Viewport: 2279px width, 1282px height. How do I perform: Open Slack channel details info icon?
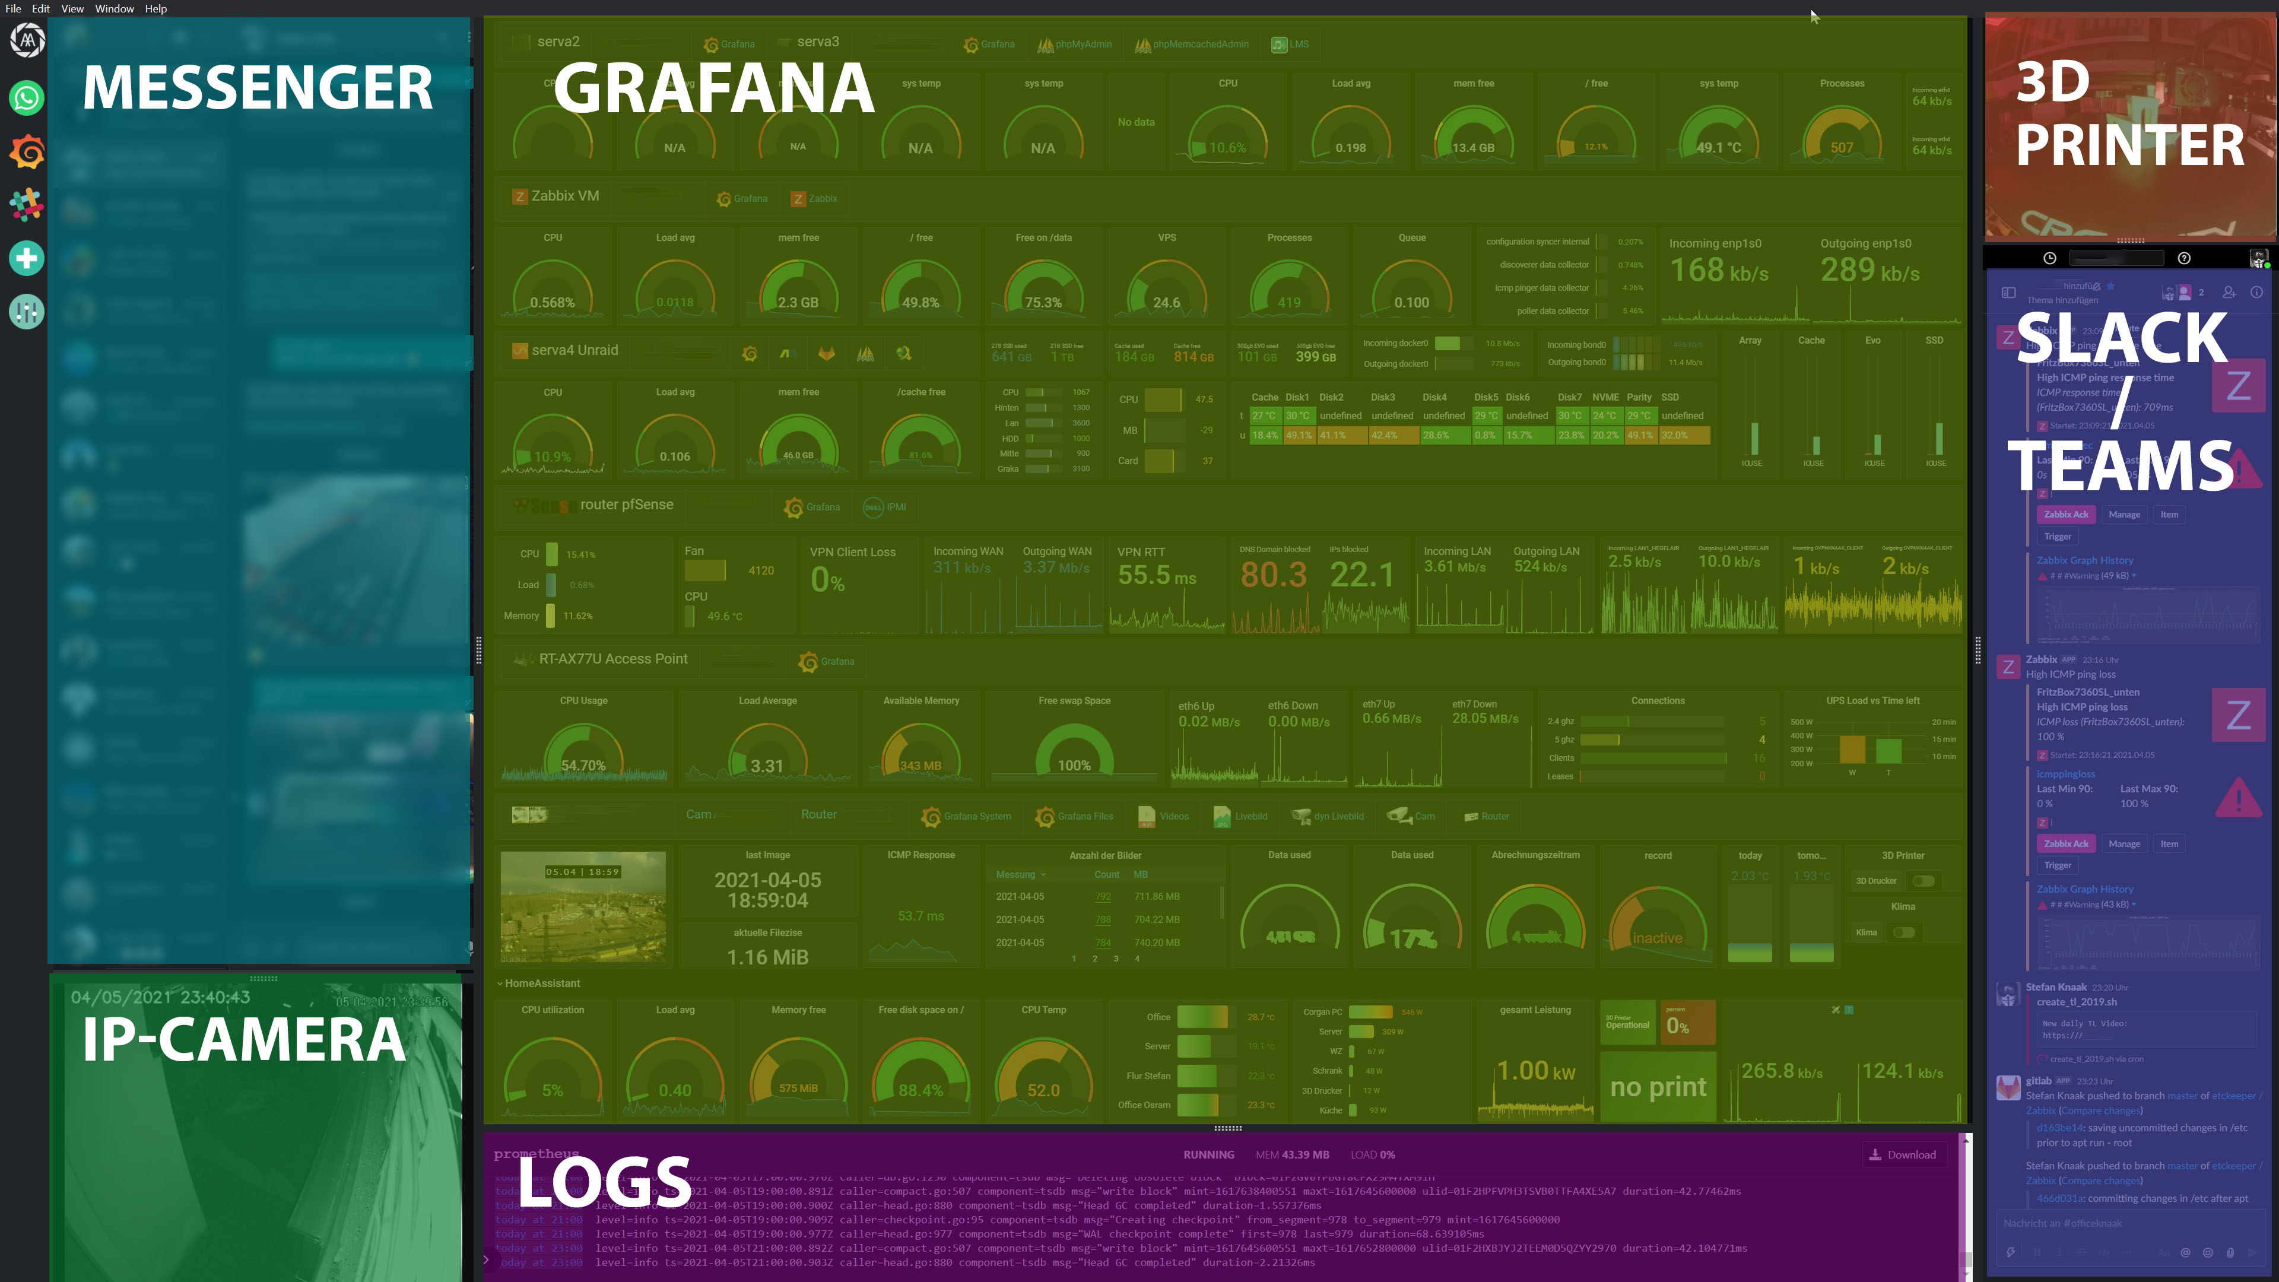[x=2257, y=292]
